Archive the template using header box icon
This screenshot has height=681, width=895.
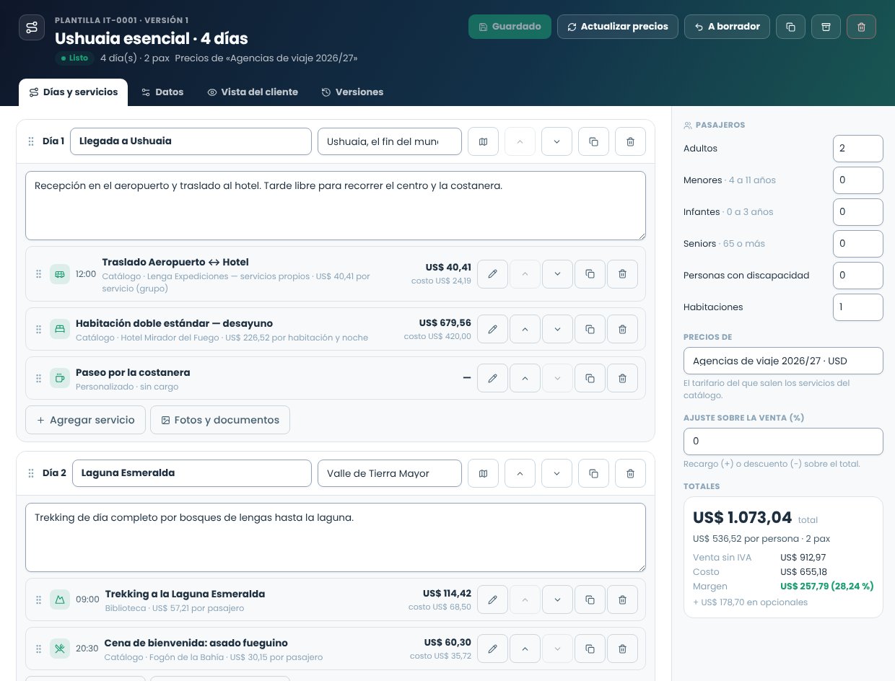[826, 27]
